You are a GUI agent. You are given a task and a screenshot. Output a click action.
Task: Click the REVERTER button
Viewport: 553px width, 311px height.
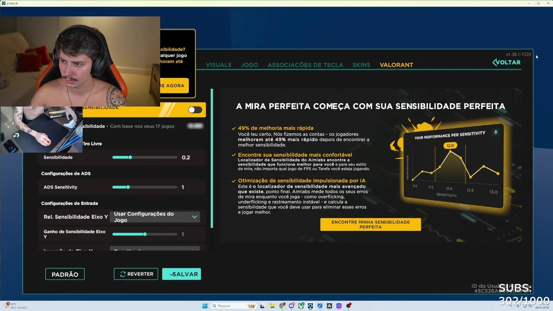coord(136,274)
